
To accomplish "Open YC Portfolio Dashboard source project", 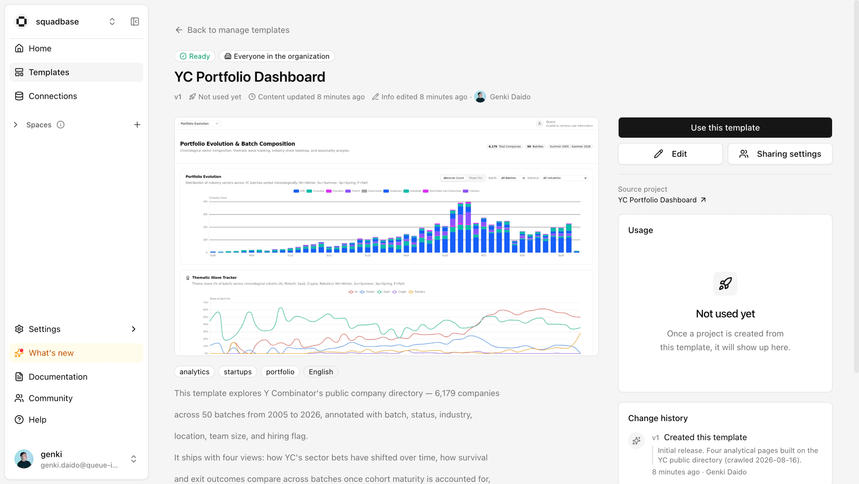I will (x=661, y=200).
